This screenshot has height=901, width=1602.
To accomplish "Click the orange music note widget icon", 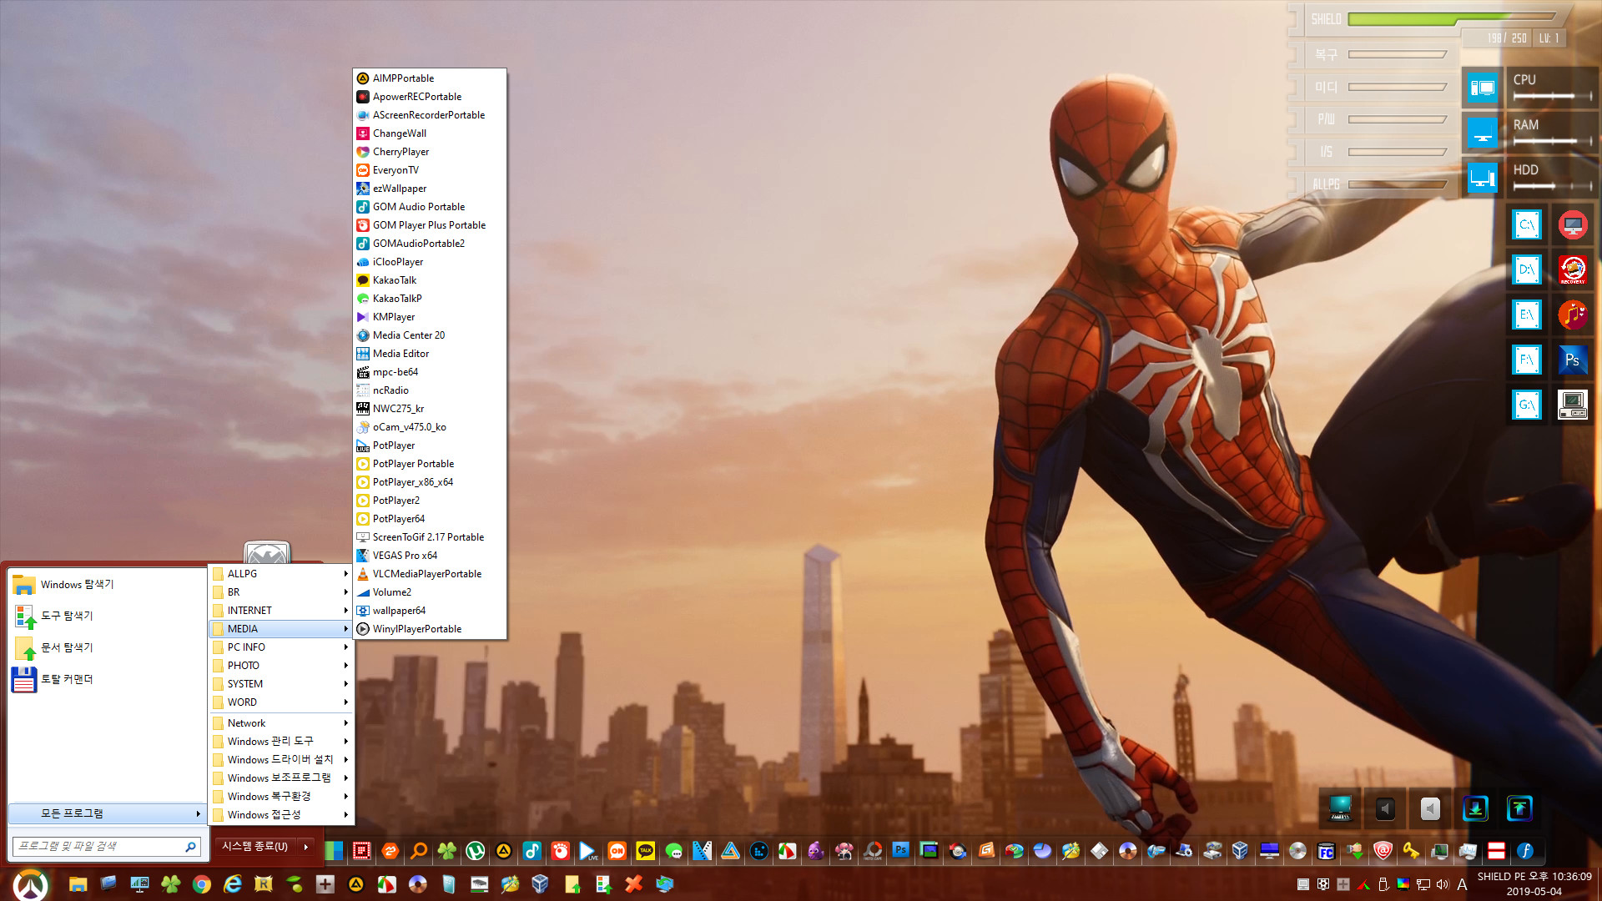I will tap(1573, 315).
